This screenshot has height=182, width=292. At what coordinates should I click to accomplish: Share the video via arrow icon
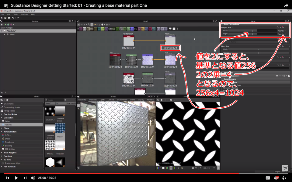[286, 5]
